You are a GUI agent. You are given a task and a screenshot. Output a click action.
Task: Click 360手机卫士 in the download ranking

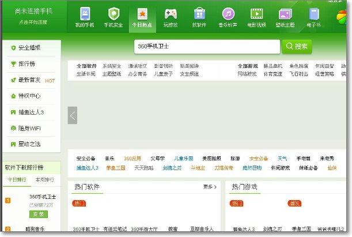43,197
